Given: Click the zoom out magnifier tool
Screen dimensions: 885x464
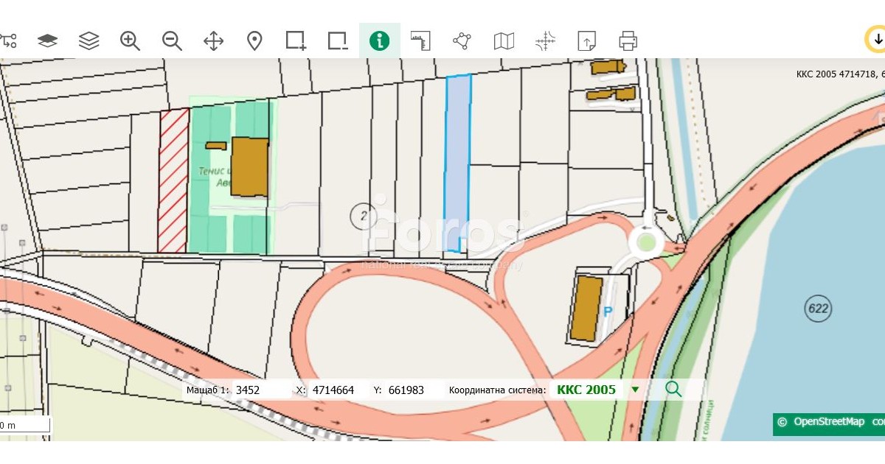Looking at the screenshot, I should click(x=172, y=41).
